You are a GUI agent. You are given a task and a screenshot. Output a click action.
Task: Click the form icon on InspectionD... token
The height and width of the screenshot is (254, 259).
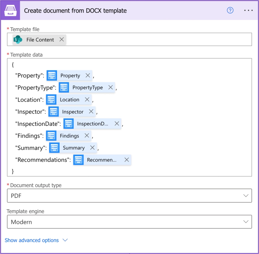(x=69, y=124)
